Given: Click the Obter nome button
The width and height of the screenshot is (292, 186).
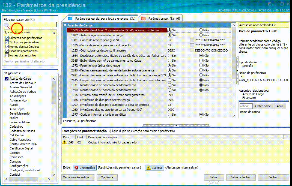Looking at the screenshot, I should pyautogui.click(x=263, y=106).
